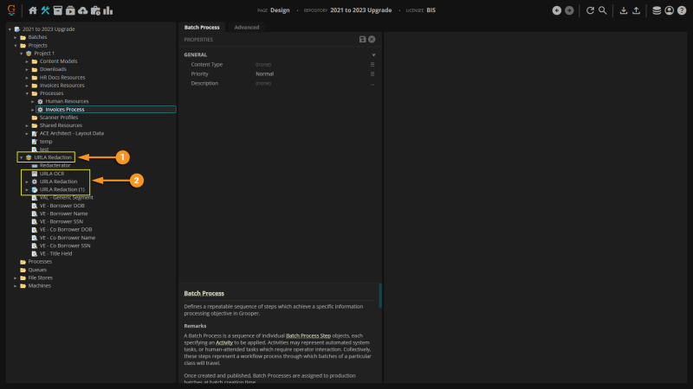Viewport: 693px width, 389px height.
Task: Select the VE - Borrower SSN item
Action: pyautogui.click(x=62, y=222)
